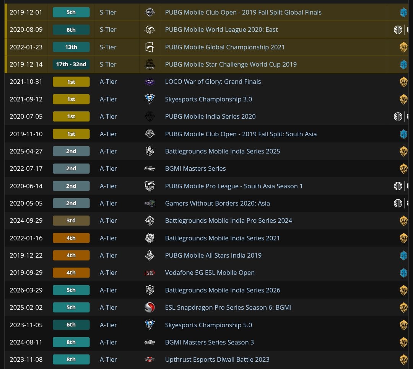
Task: Open PUBG Mobile Global Championship 2021 link
Action: click(x=225, y=47)
